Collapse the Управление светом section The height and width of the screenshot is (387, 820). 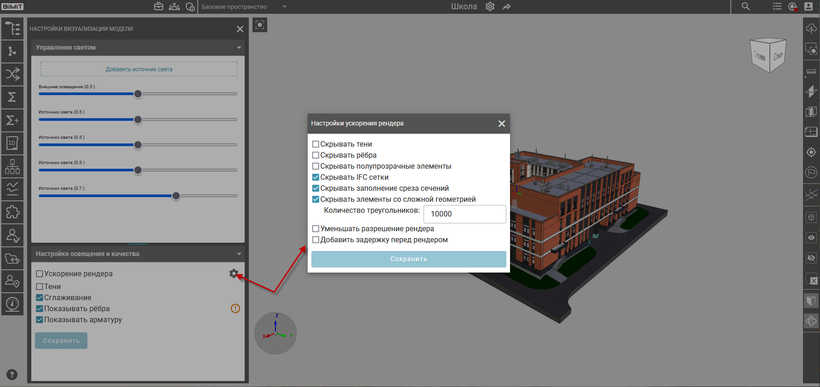pyautogui.click(x=239, y=47)
